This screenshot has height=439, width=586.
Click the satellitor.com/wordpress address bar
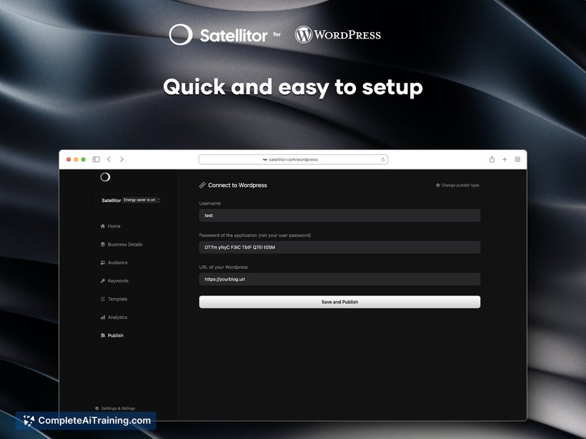[293, 159]
